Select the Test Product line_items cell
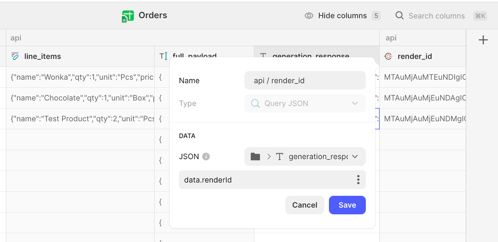This screenshot has width=498, height=242. 80,119
